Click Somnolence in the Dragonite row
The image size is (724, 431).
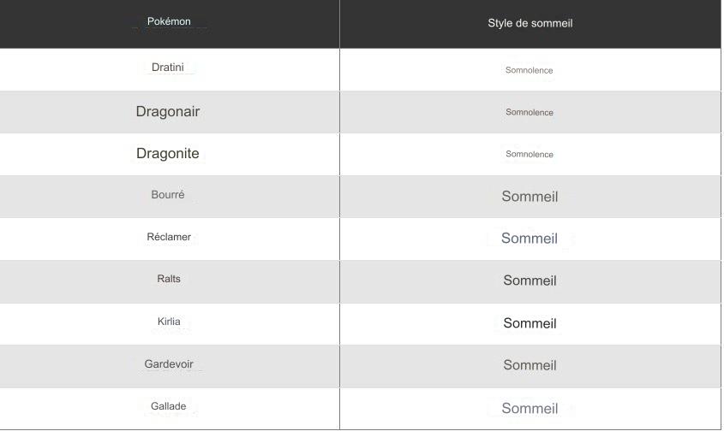530,155
